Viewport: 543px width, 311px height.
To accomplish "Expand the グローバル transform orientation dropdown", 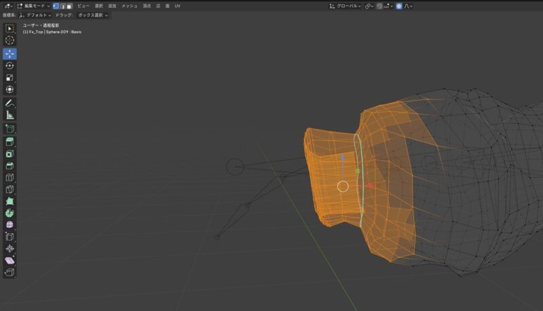I will pyautogui.click(x=348, y=5).
